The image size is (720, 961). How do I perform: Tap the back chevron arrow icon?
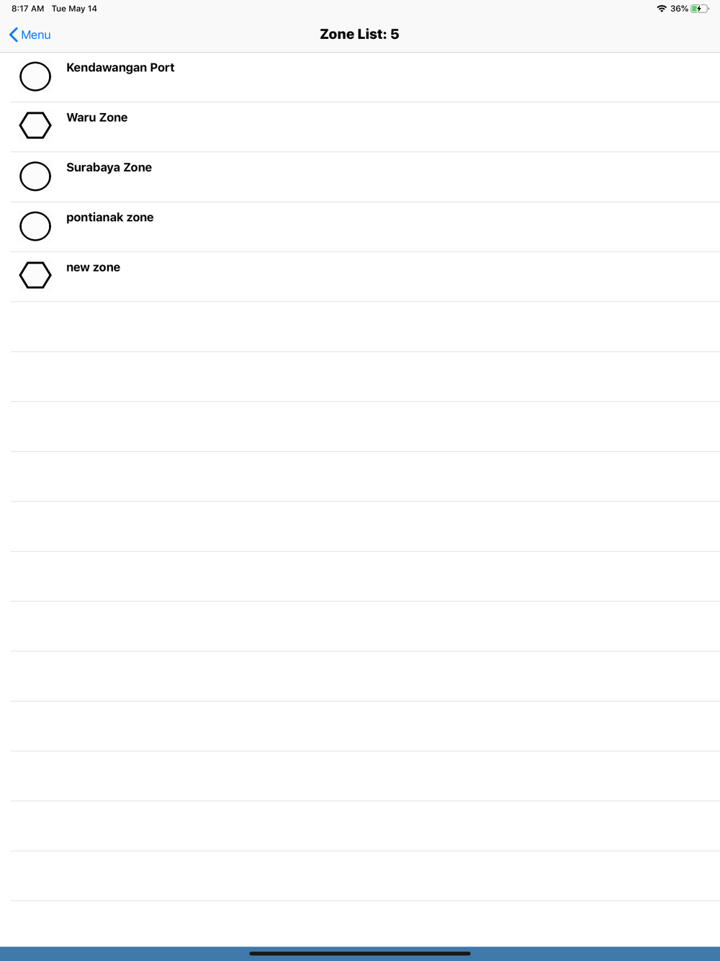coord(13,35)
